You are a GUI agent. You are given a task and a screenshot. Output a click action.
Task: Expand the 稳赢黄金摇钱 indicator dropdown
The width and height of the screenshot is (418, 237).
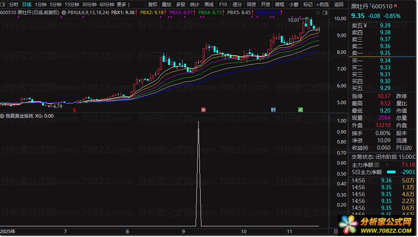(x=2, y=116)
